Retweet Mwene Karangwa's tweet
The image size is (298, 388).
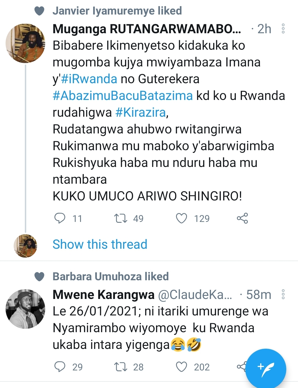point(121,367)
